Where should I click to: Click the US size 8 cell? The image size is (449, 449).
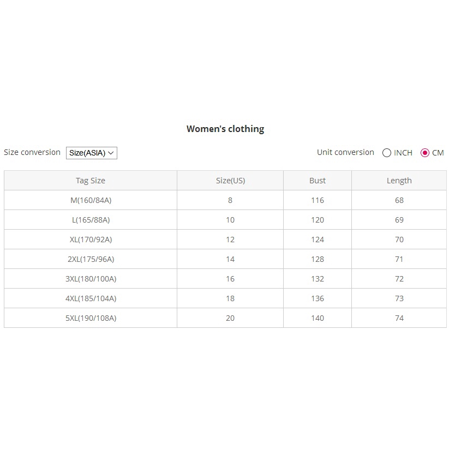230,200
